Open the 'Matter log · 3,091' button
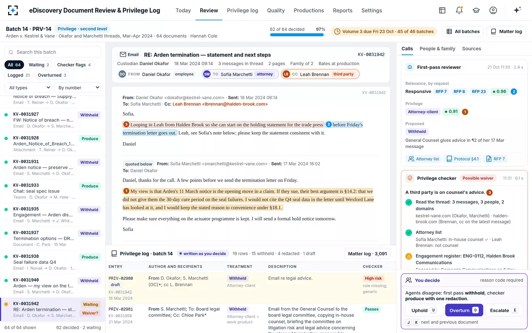This screenshot has height=333, width=532. pyautogui.click(x=367, y=253)
